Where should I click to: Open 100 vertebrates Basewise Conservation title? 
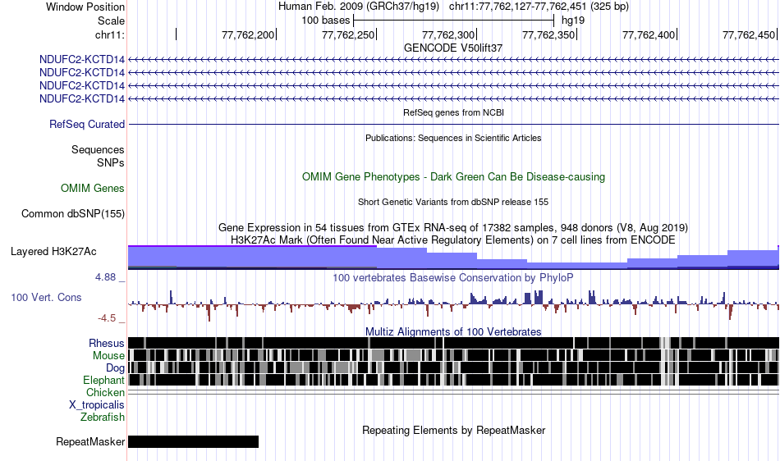coord(453,278)
